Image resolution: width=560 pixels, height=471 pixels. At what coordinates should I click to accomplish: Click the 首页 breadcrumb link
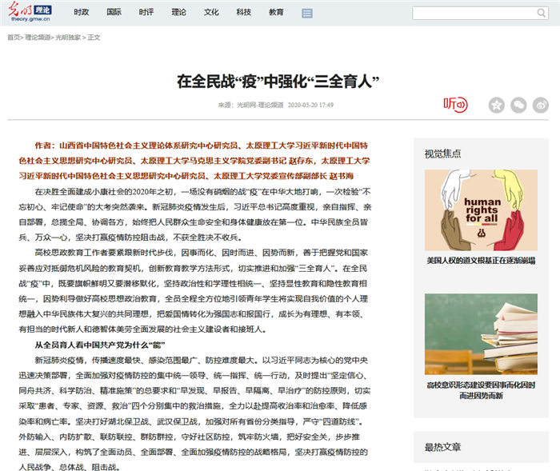[14, 38]
